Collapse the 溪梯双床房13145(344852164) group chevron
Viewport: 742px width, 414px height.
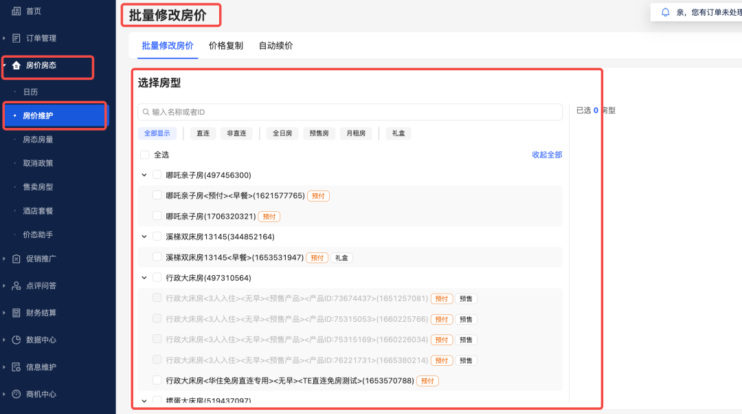pyautogui.click(x=144, y=237)
